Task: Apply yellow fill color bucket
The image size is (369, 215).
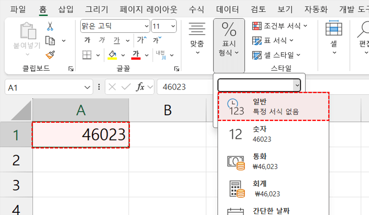Action: [112, 55]
